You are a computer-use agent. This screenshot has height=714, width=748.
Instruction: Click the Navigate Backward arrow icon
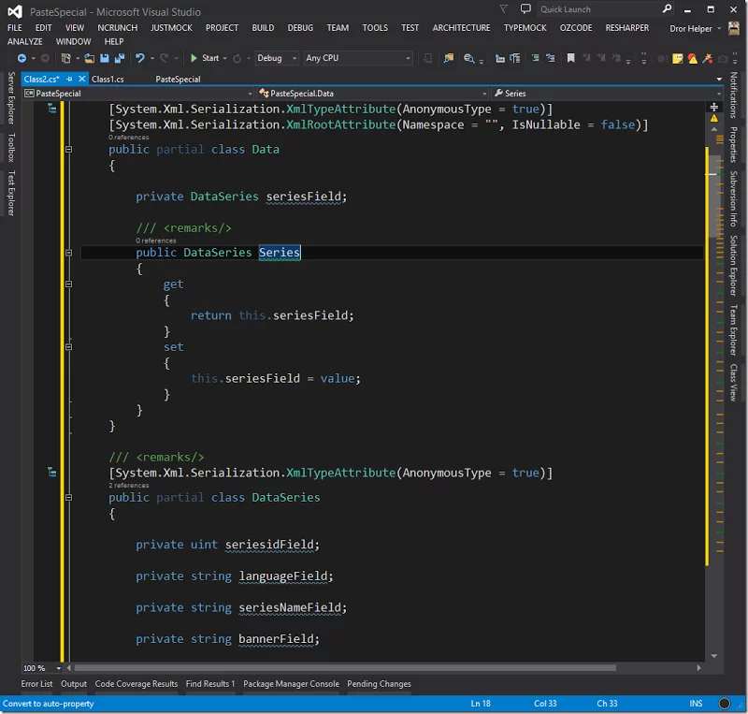pyautogui.click(x=21, y=58)
